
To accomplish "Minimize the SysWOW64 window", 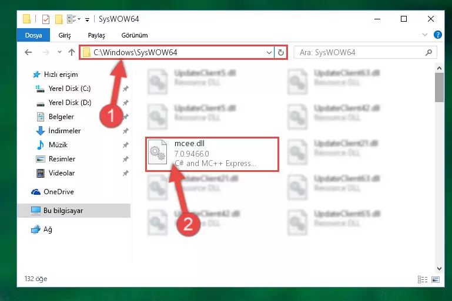I will [x=377, y=19].
